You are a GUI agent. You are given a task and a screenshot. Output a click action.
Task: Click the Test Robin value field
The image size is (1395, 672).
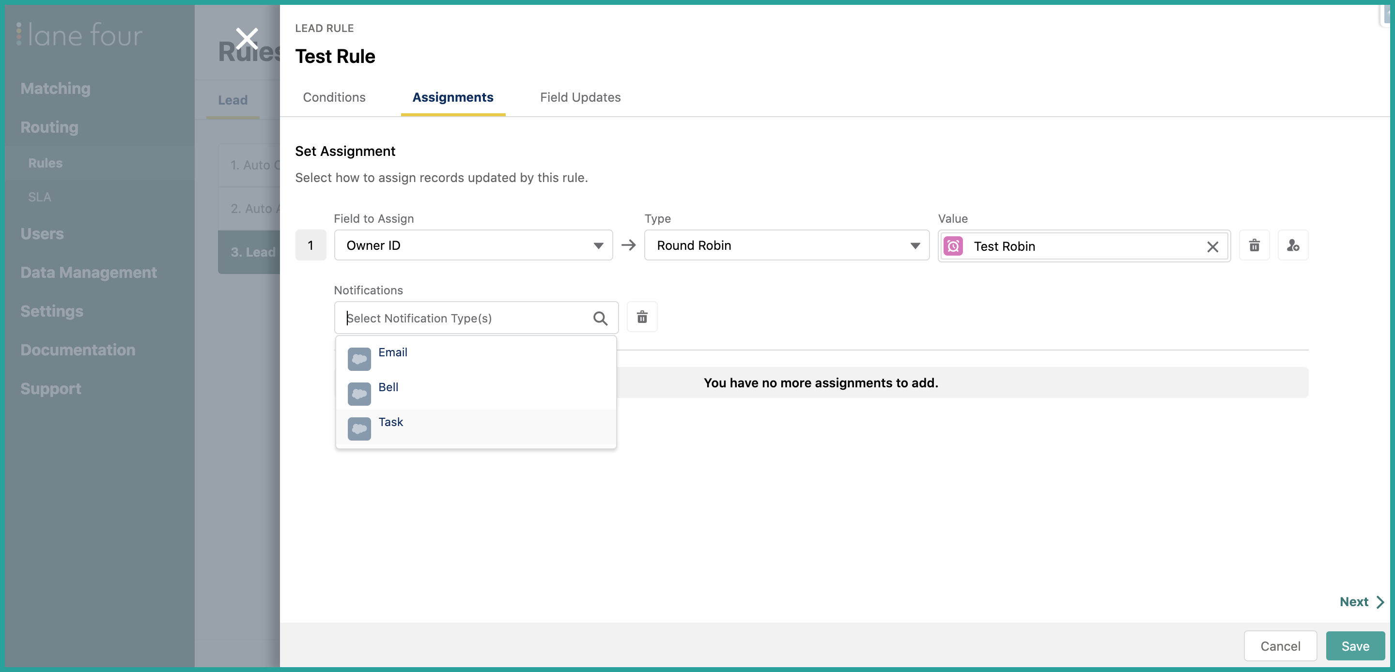pyautogui.click(x=1084, y=246)
